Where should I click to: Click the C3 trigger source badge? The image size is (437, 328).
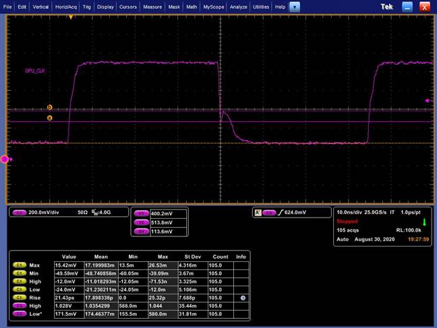269,213
